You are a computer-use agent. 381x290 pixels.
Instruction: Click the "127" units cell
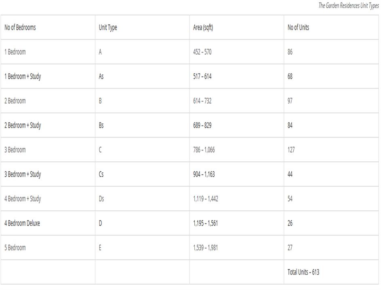click(x=291, y=150)
